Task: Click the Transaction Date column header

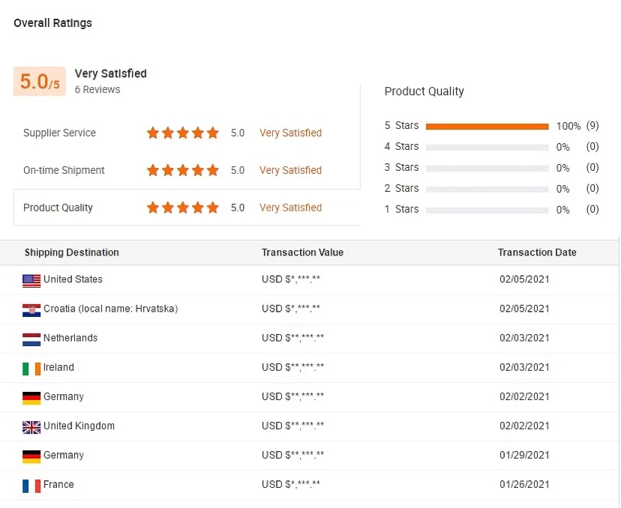Action: coord(537,253)
